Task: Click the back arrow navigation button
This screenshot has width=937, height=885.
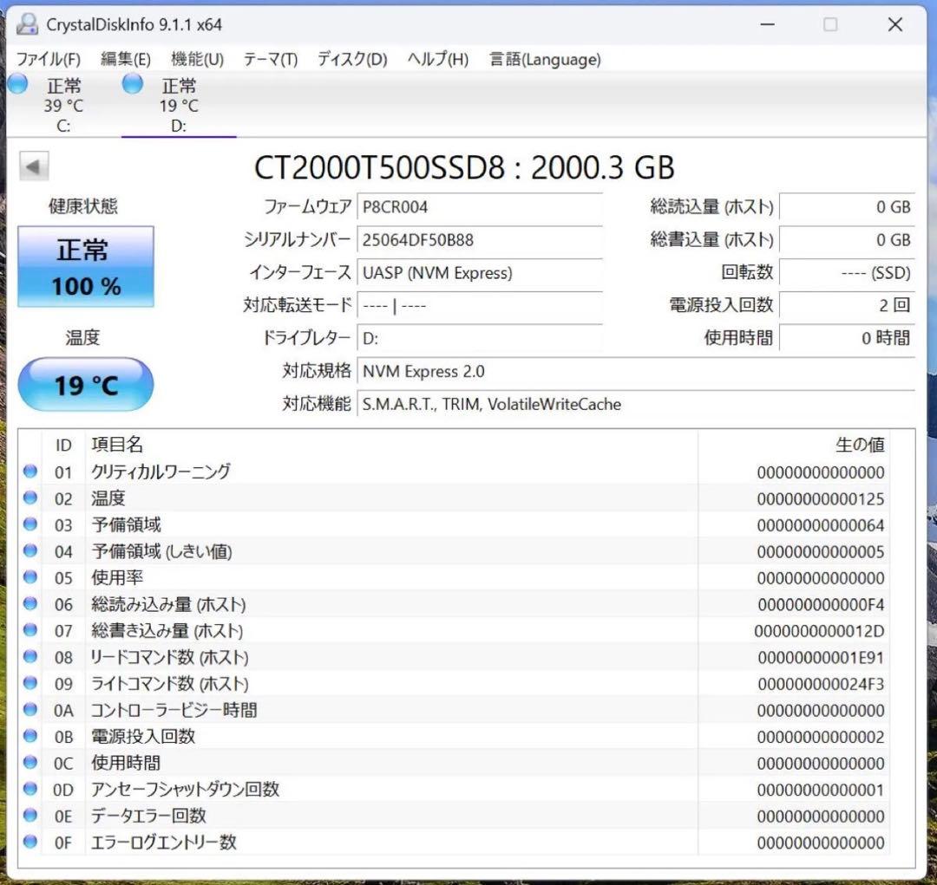Action: (x=34, y=166)
